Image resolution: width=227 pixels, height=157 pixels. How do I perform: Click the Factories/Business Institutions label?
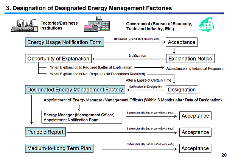tap(59, 26)
